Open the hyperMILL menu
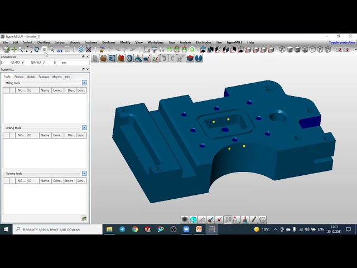This screenshot has width=357, height=268. point(234,42)
